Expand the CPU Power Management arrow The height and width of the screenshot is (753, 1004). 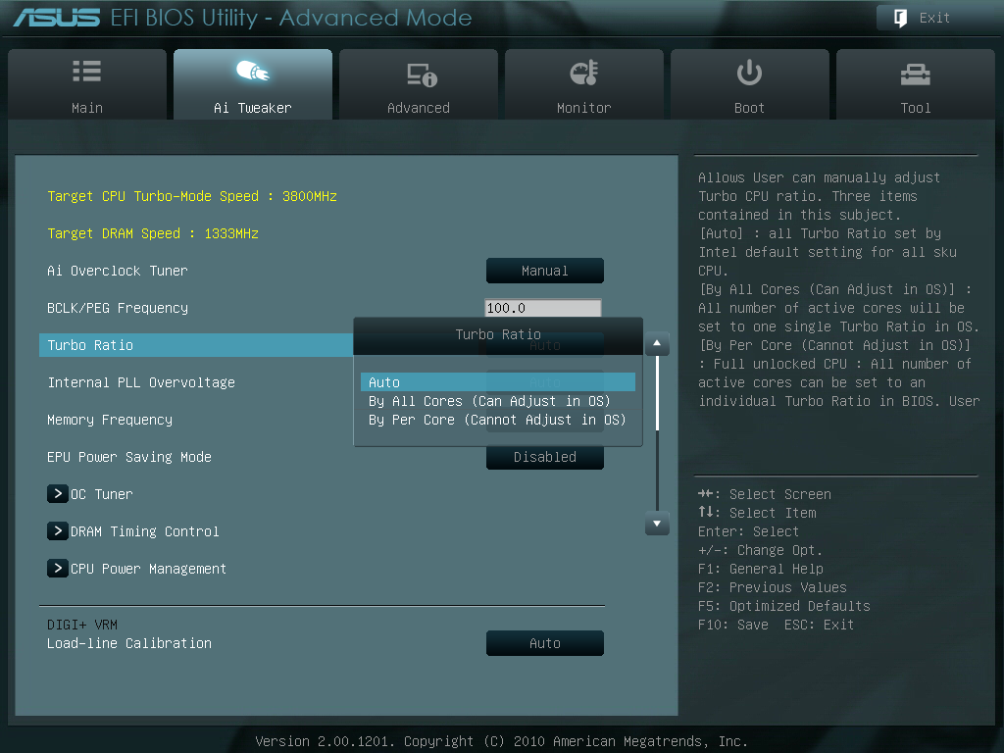click(58, 568)
